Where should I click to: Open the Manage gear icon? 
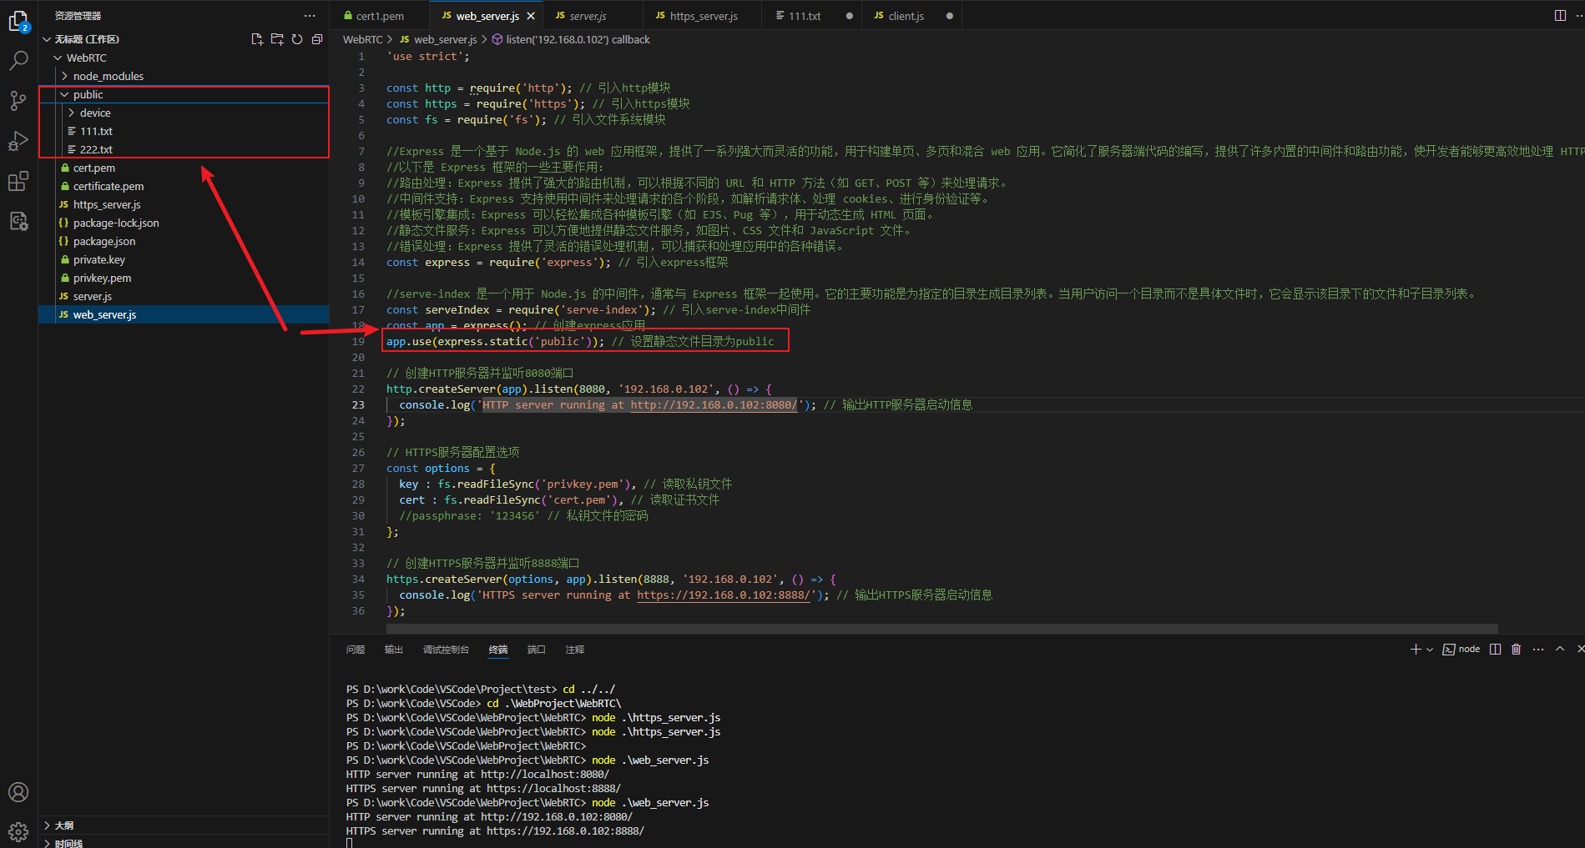[18, 831]
